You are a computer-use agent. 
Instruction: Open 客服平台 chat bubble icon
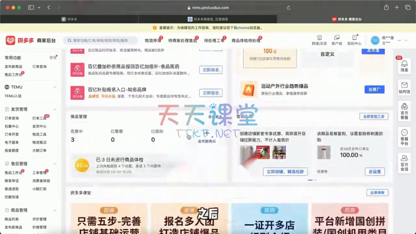click(x=404, y=137)
